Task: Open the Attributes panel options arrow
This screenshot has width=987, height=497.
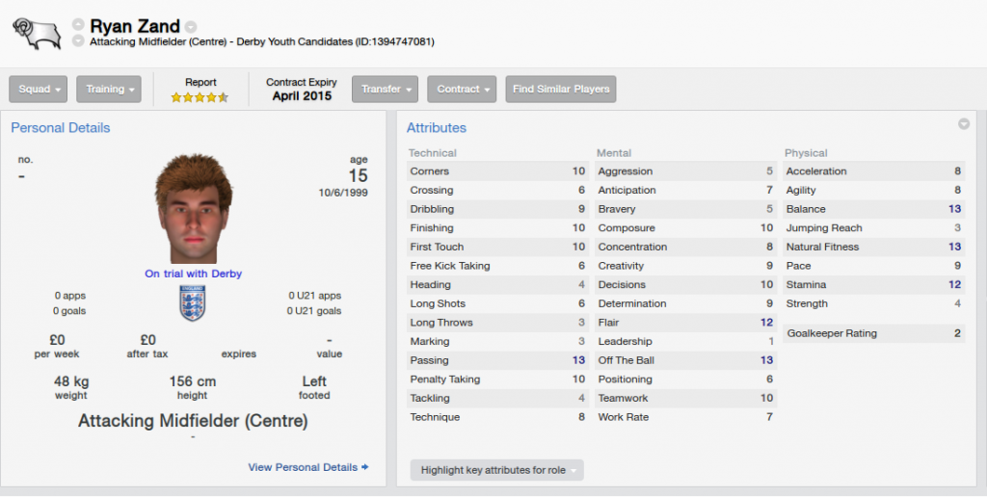Action: click(x=964, y=124)
